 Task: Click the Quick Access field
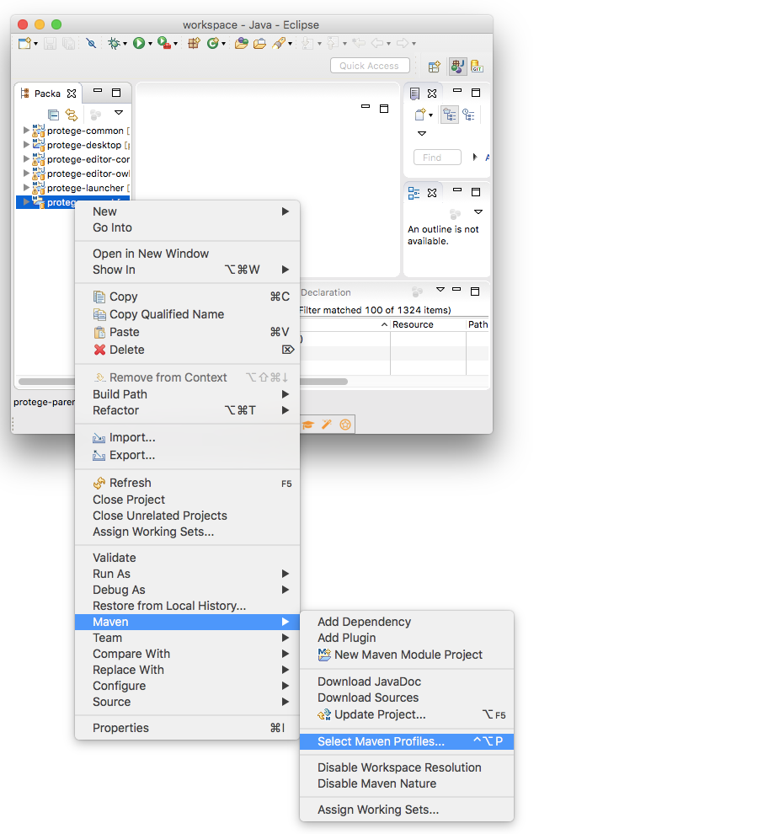[370, 66]
